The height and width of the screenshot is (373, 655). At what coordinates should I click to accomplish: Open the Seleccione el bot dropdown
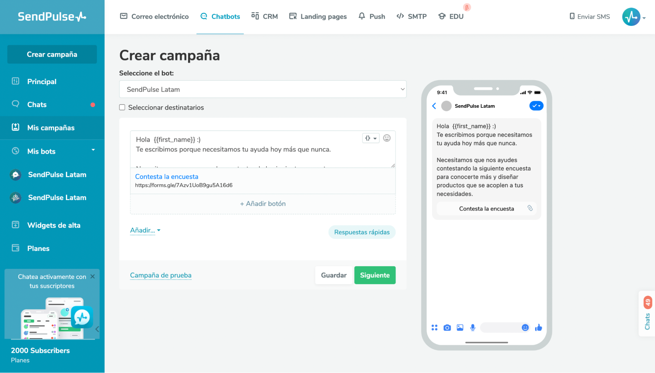coord(263,89)
